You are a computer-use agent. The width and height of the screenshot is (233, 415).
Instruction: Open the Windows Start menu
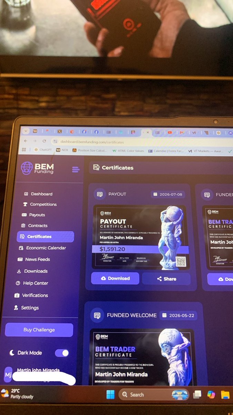pos(110,395)
